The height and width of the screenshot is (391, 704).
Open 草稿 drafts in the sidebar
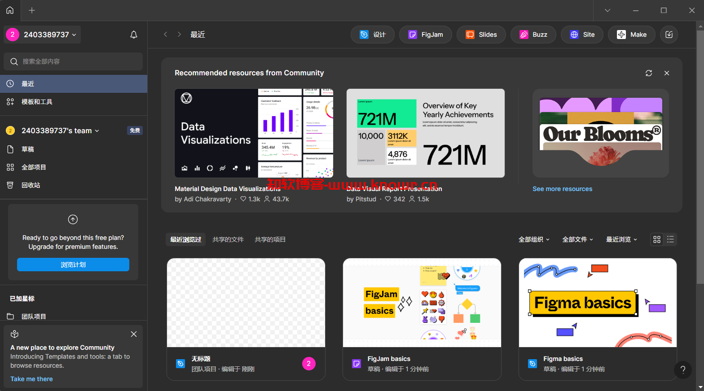(74, 149)
